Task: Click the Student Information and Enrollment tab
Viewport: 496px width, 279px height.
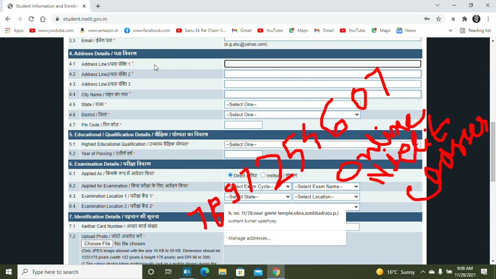Action: (x=47, y=6)
